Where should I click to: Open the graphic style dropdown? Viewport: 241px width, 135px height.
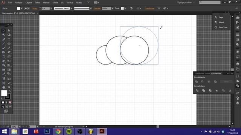tap(125, 8)
